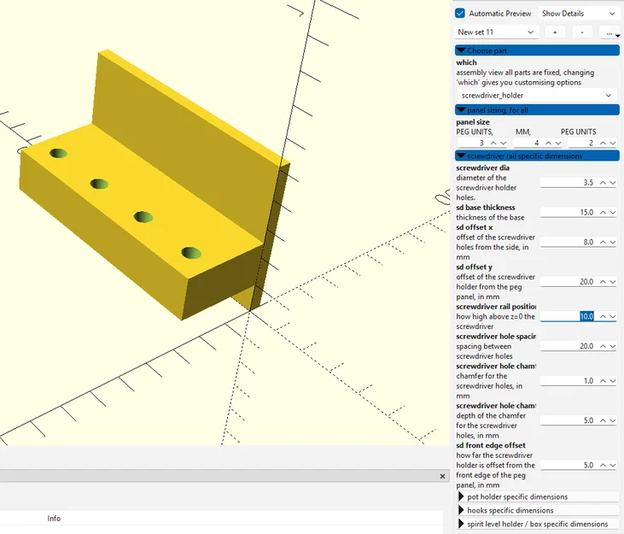
Task: Open the ellipsis more options button
Action: click(x=609, y=32)
